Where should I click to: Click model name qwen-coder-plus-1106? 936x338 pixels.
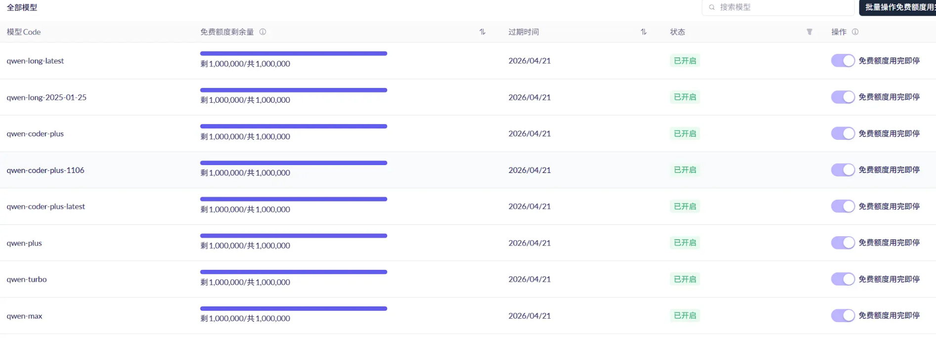point(45,170)
